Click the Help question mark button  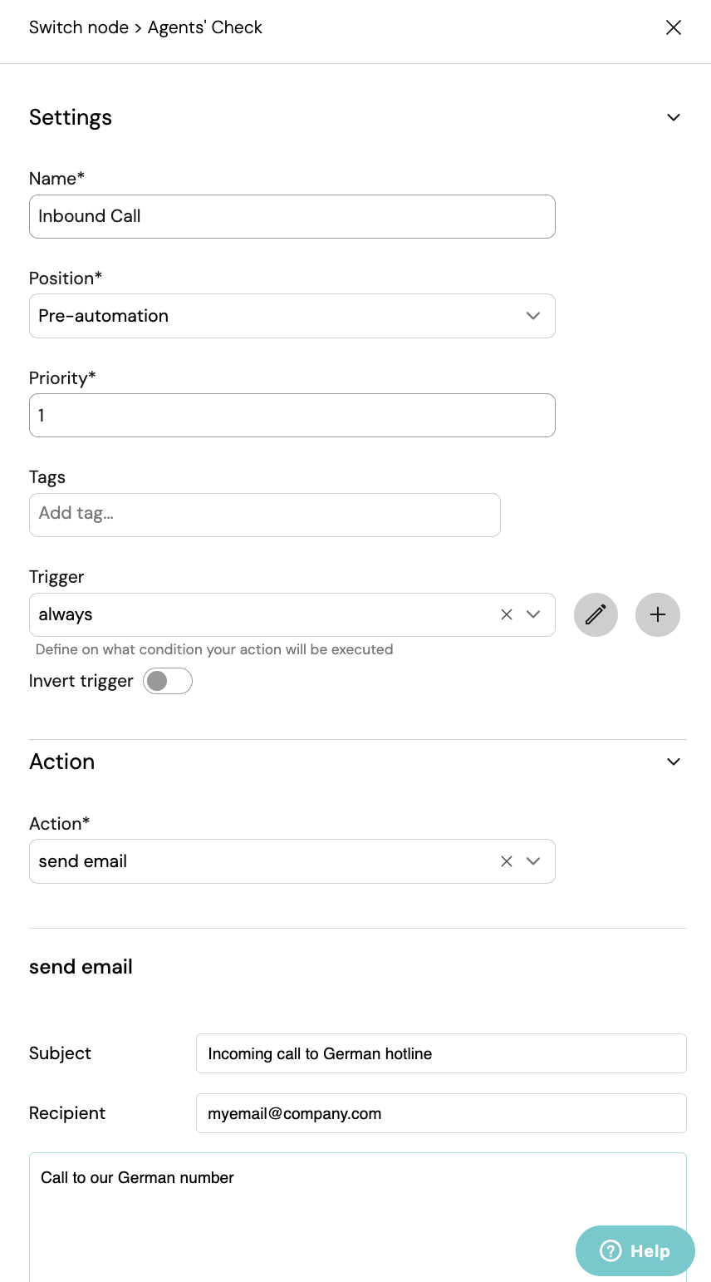635,1250
